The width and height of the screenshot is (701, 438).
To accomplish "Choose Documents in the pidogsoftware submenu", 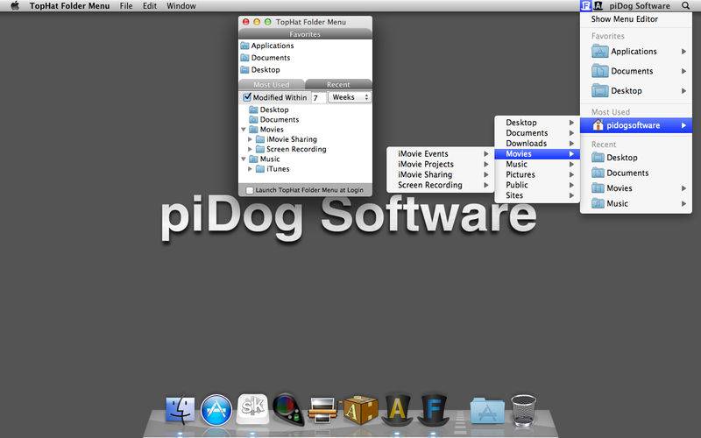I will click(537, 133).
